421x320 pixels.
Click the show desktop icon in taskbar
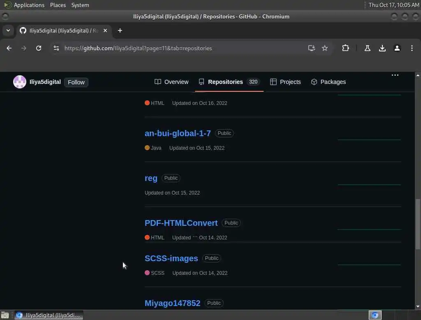coord(5,315)
